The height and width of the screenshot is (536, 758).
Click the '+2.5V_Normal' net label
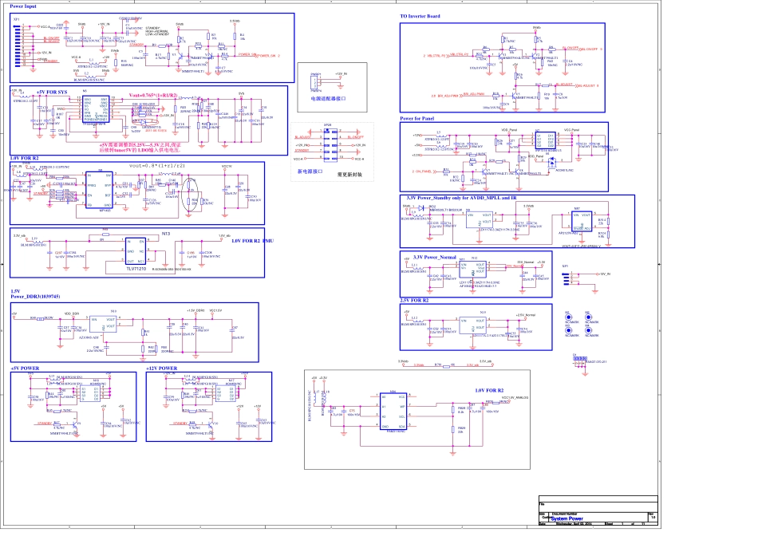point(526,314)
